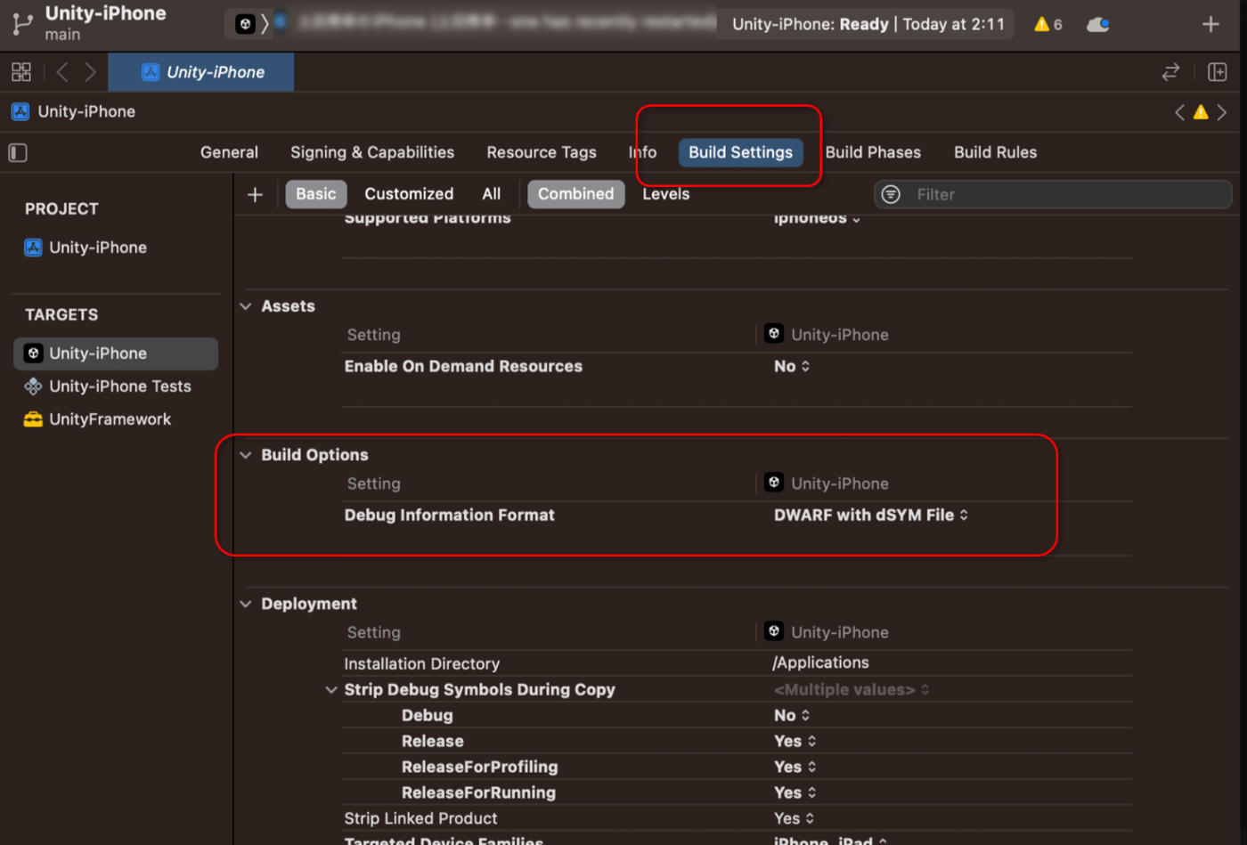1247x845 pixels.
Task: Collapse the Deployment section
Action: [x=246, y=604]
